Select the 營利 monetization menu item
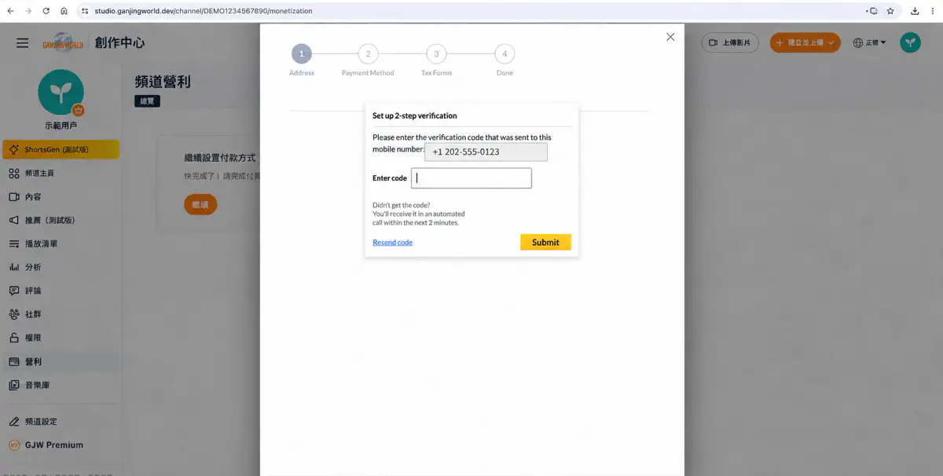The height and width of the screenshot is (476, 943). [61, 361]
